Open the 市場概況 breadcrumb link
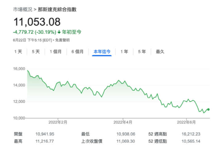Viewport: 224px width, 150px height. point(22,10)
